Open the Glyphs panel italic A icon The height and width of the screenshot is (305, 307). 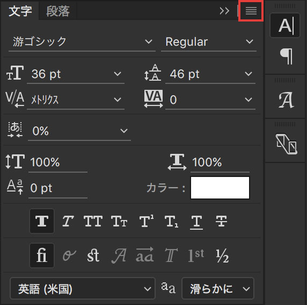click(286, 100)
